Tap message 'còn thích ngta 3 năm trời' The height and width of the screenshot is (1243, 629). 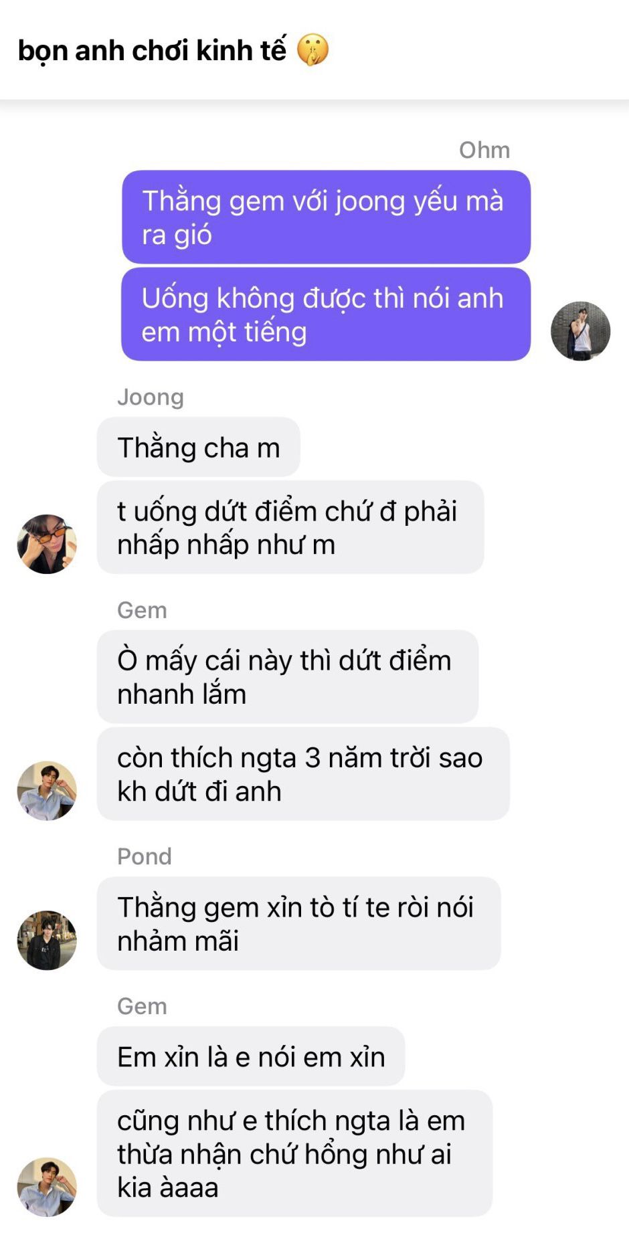(303, 774)
